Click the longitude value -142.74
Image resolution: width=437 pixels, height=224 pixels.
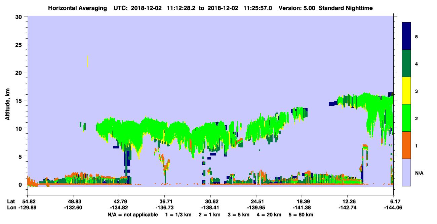click(347, 208)
